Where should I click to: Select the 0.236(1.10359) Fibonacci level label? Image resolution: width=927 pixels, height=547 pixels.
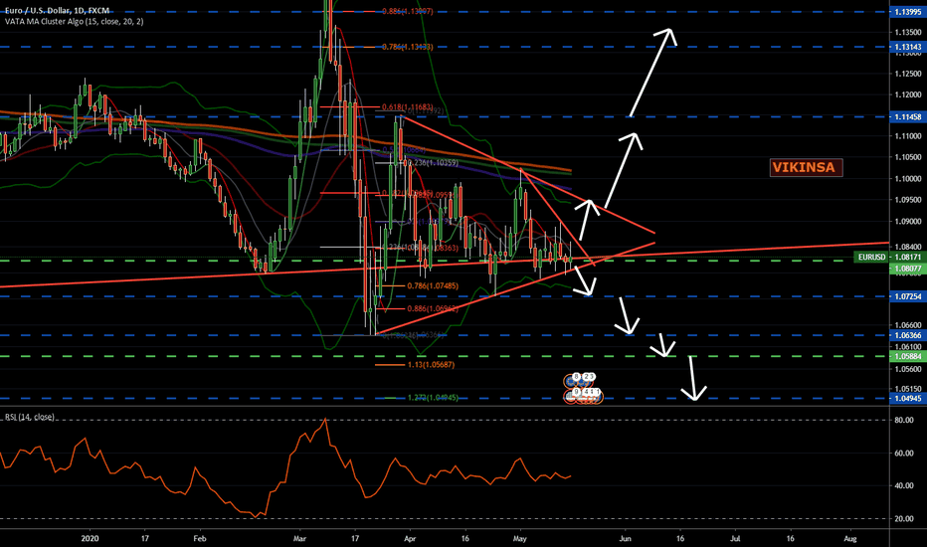(433, 163)
